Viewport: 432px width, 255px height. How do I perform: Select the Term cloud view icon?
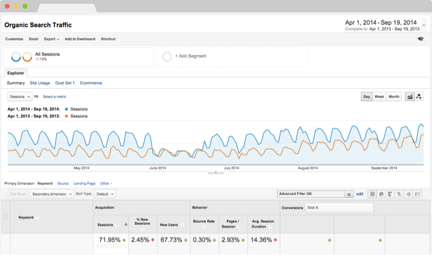(x=408, y=194)
